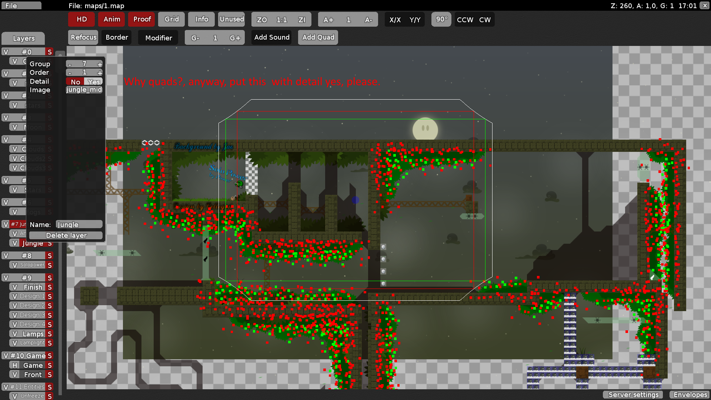Open the 90° rotation amount selector
This screenshot has height=400, width=711.
pyautogui.click(x=441, y=19)
